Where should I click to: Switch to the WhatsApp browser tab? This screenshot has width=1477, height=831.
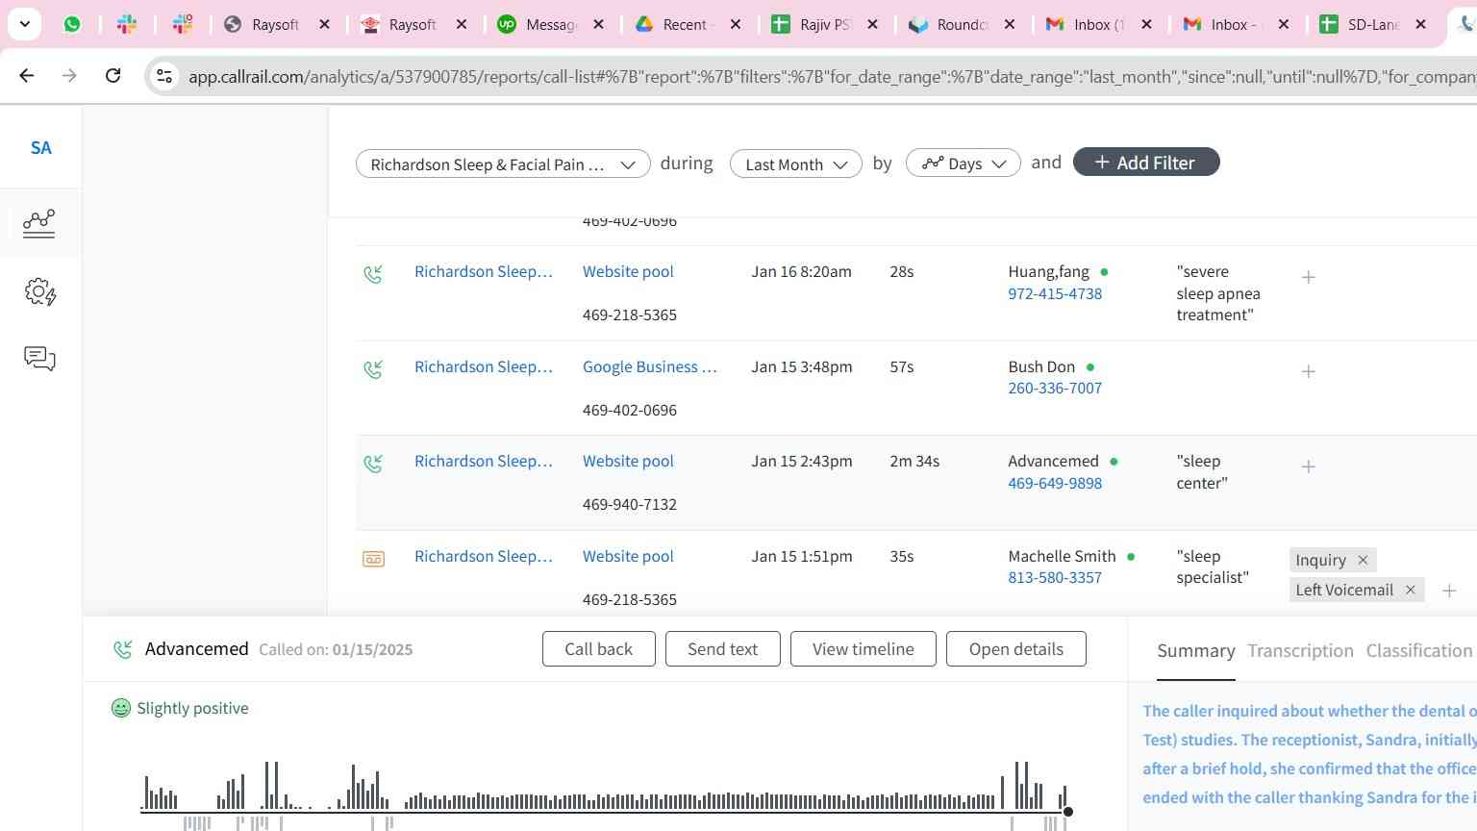pyautogui.click(x=72, y=24)
